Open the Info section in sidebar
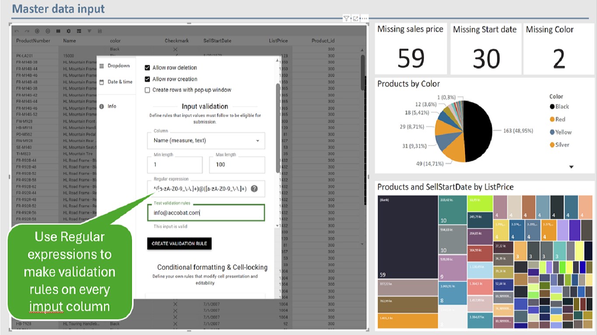597x335 pixels. pyautogui.click(x=108, y=106)
